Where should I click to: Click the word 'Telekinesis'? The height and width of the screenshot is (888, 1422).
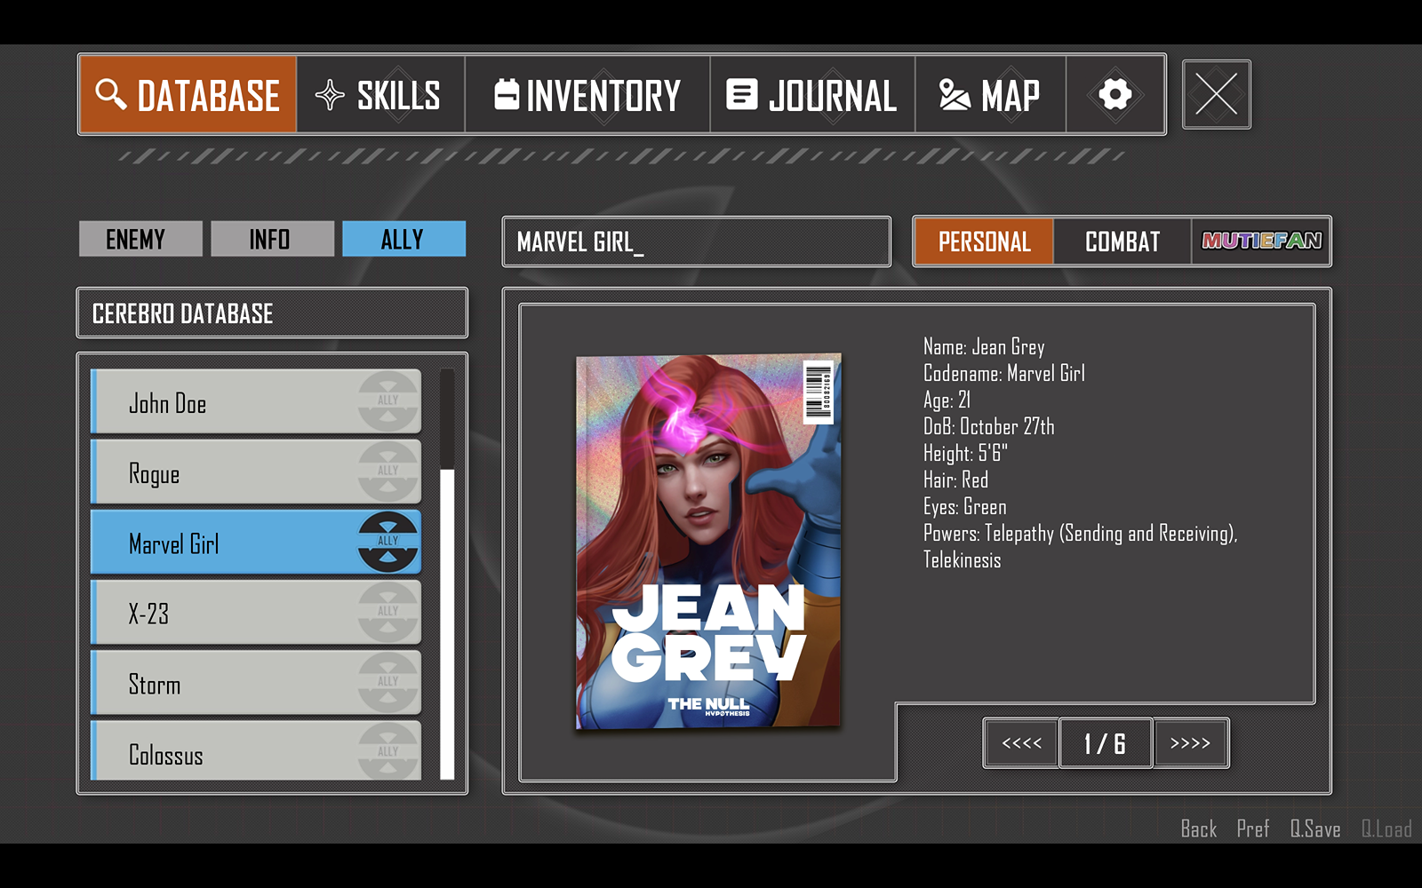(x=963, y=559)
